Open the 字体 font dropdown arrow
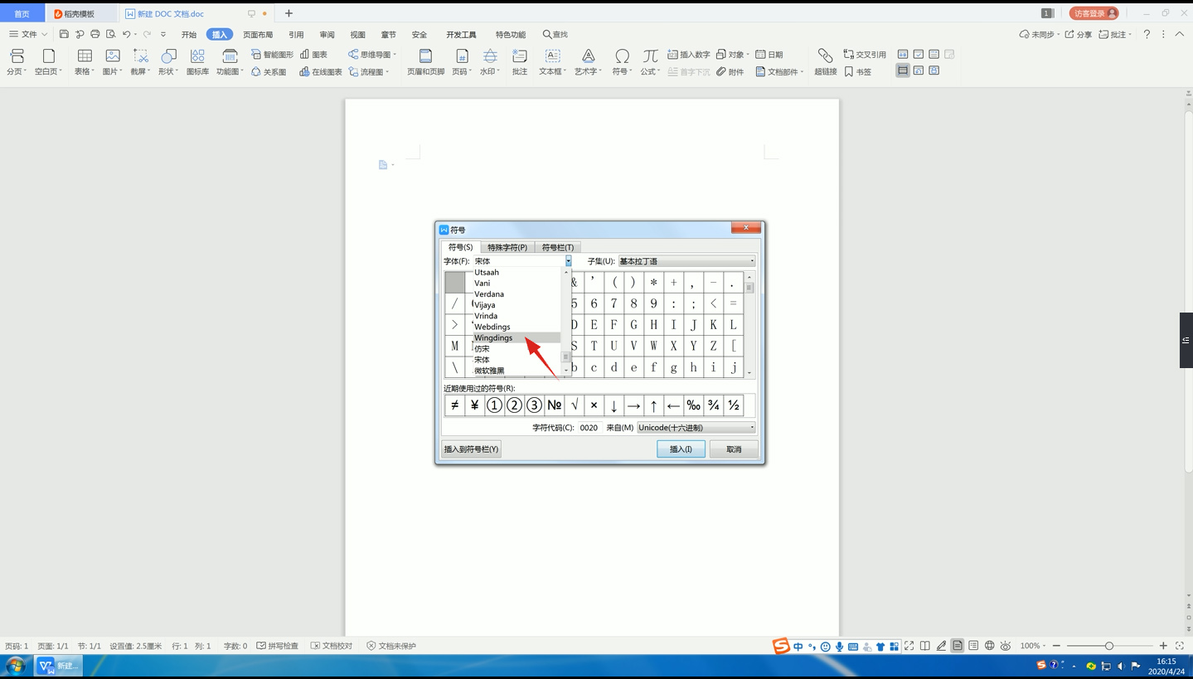The width and height of the screenshot is (1193, 679). point(568,261)
